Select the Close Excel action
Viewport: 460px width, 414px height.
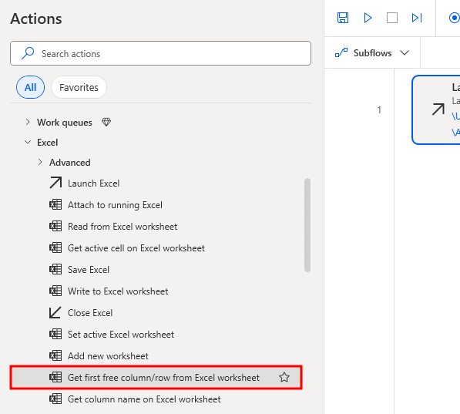pos(90,313)
